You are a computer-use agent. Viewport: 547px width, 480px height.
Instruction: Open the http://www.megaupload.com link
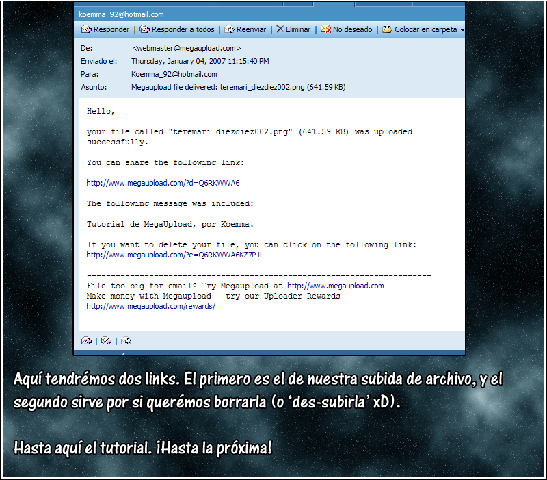tap(336, 286)
